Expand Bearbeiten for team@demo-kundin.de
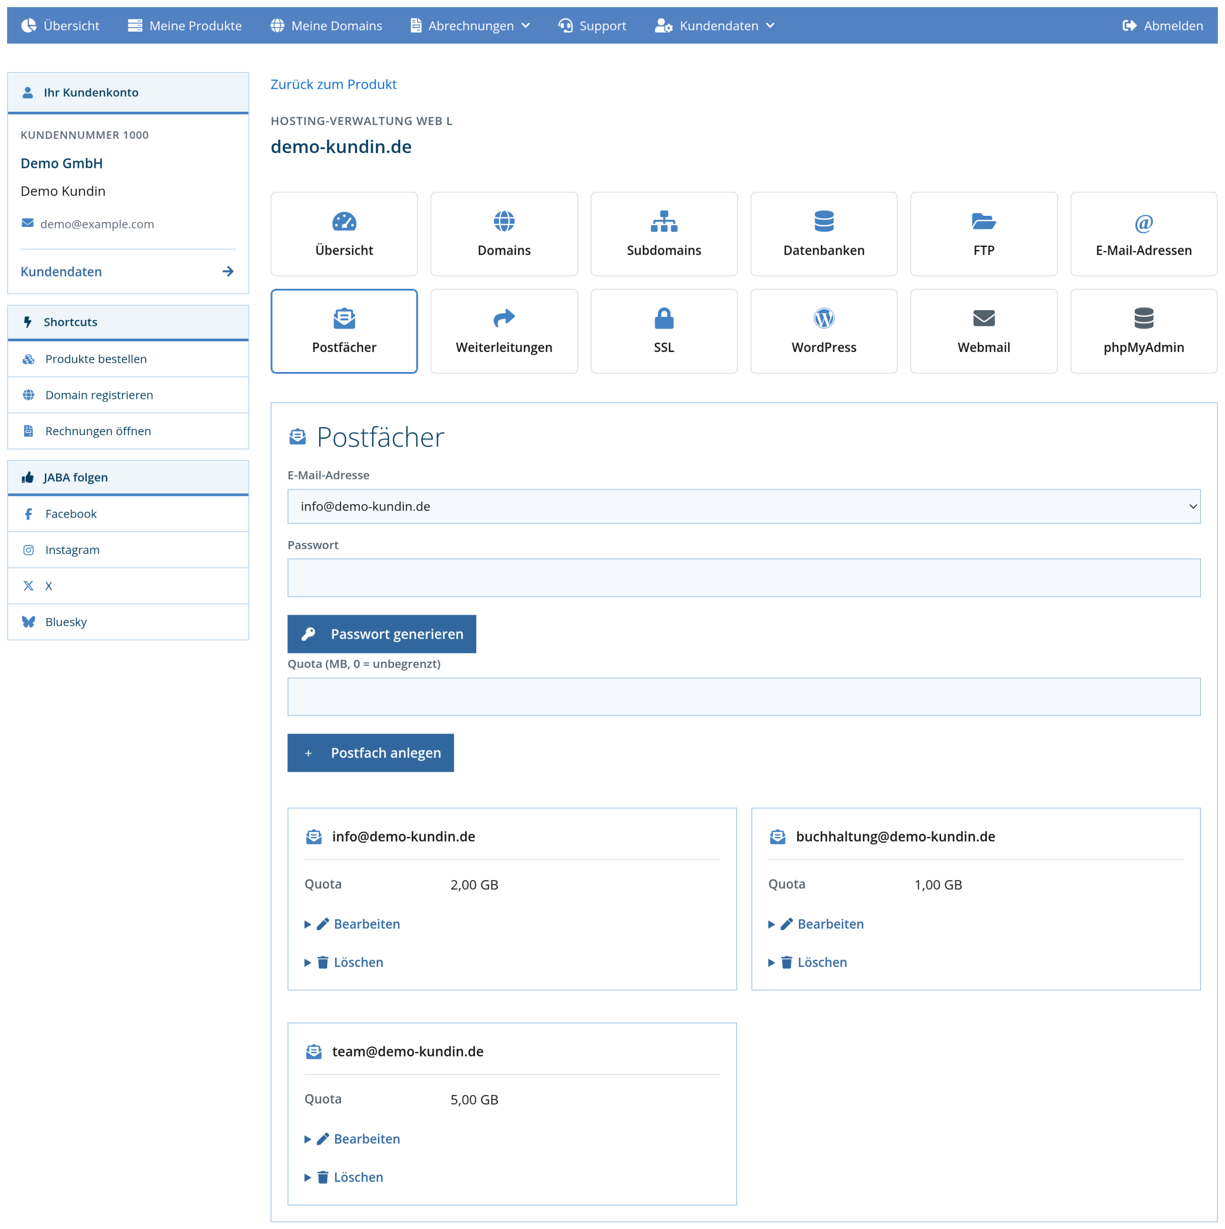Screen dimensions: 1225x1229 (x=352, y=1138)
